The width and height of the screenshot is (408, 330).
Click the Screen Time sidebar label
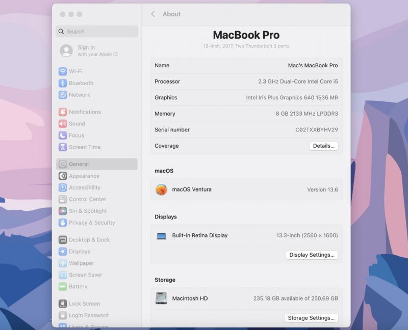click(x=85, y=147)
